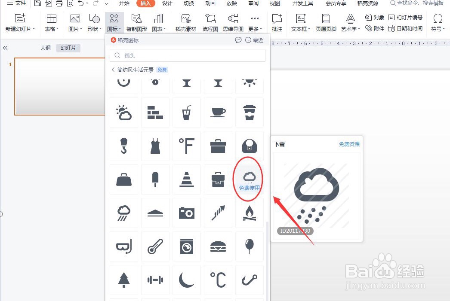The height and width of the screenshot is (301, 450).
Task: Open the 会员专享 tab
Action: click(x=336, y=3)
